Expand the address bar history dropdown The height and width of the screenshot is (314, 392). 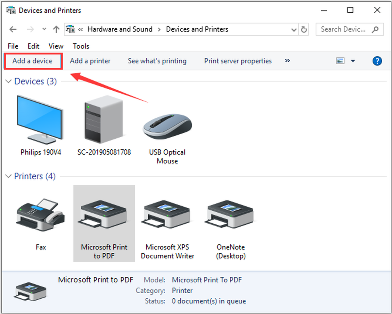point(294,30)
